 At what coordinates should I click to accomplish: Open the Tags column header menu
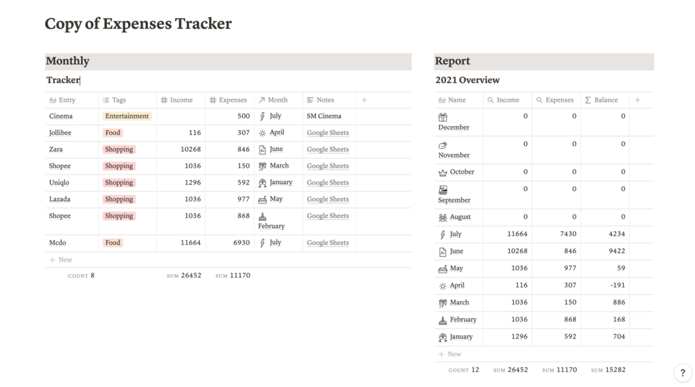[x=128, y=100]
